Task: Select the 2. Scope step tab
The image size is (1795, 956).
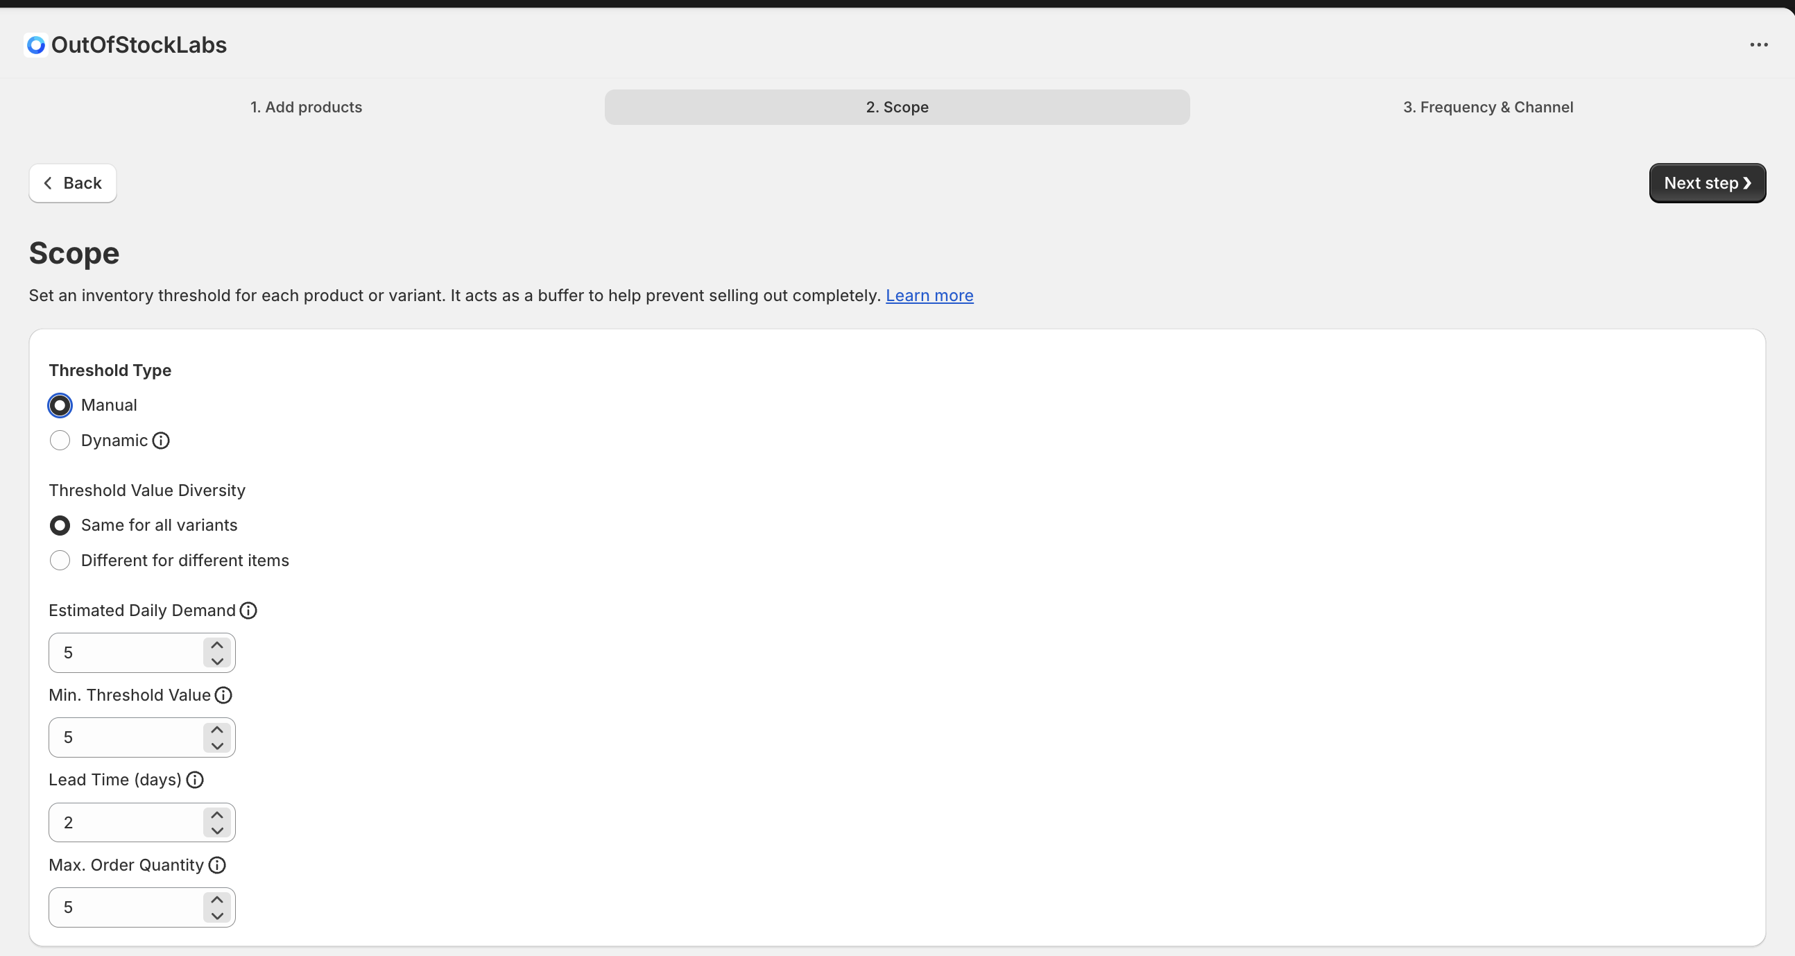Action: (897, 108)
